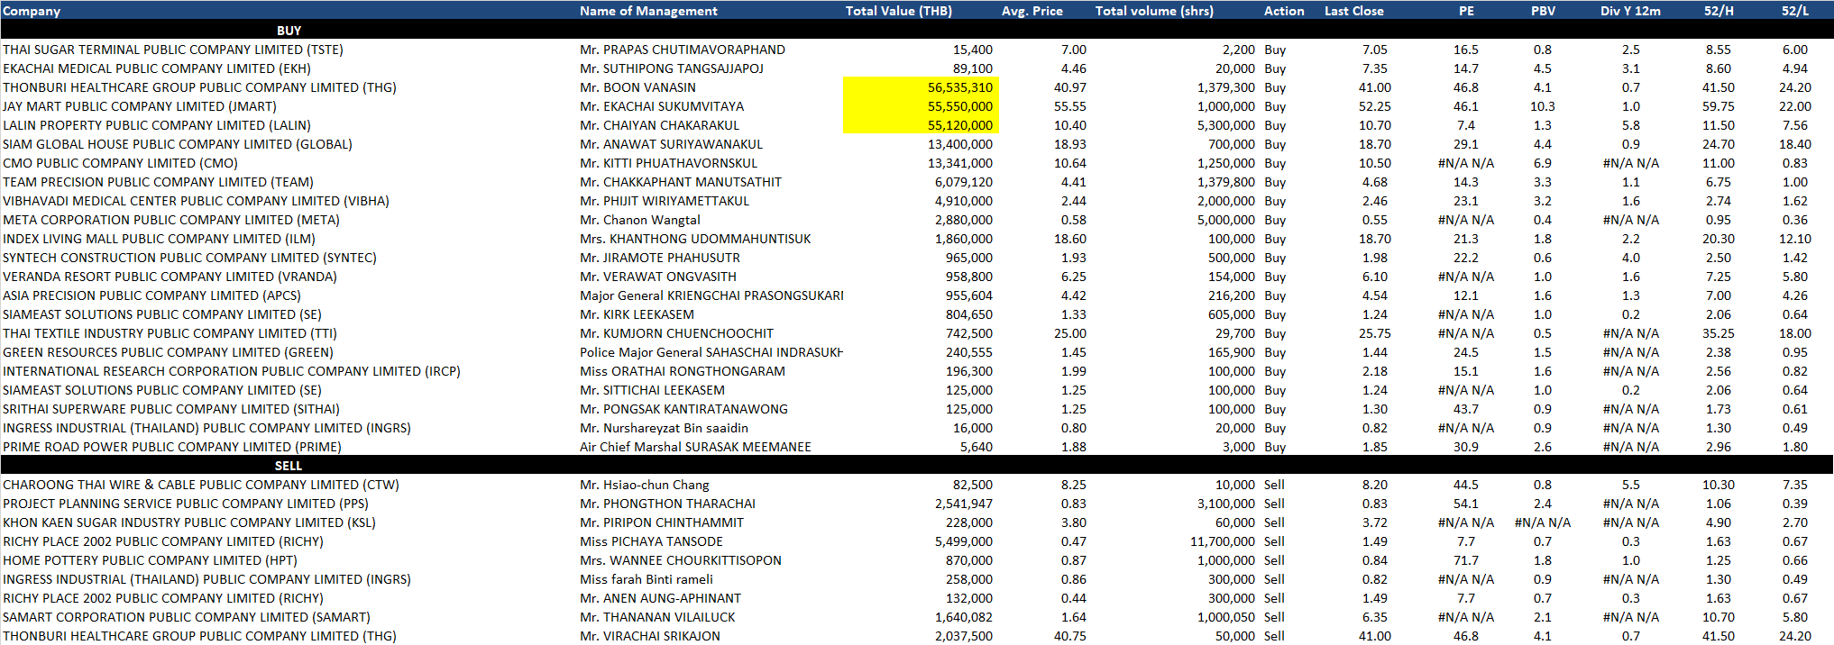This screenshot has height=645, width=1834.
Task: Click manager Mr. Hsiao-chun Chang
Action: click(644, 485)
